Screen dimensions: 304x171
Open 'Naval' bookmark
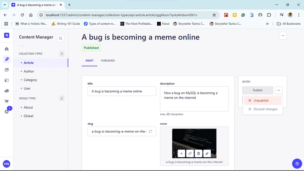tap(163, 24)
